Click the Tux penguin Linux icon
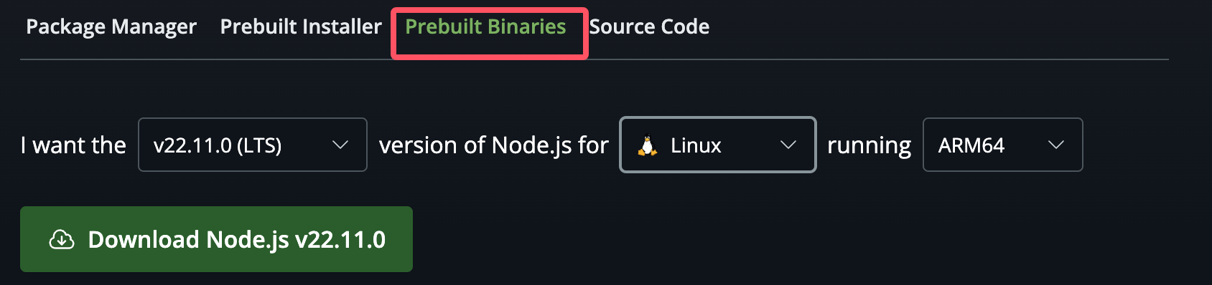The image size is (1212, 285). pos(648,145)
